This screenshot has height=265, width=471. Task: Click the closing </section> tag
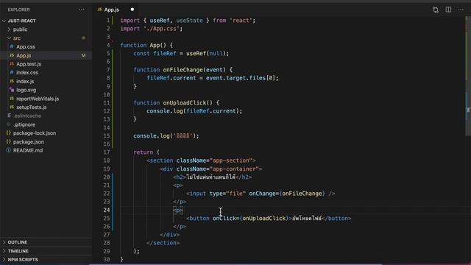pos(163,243)
